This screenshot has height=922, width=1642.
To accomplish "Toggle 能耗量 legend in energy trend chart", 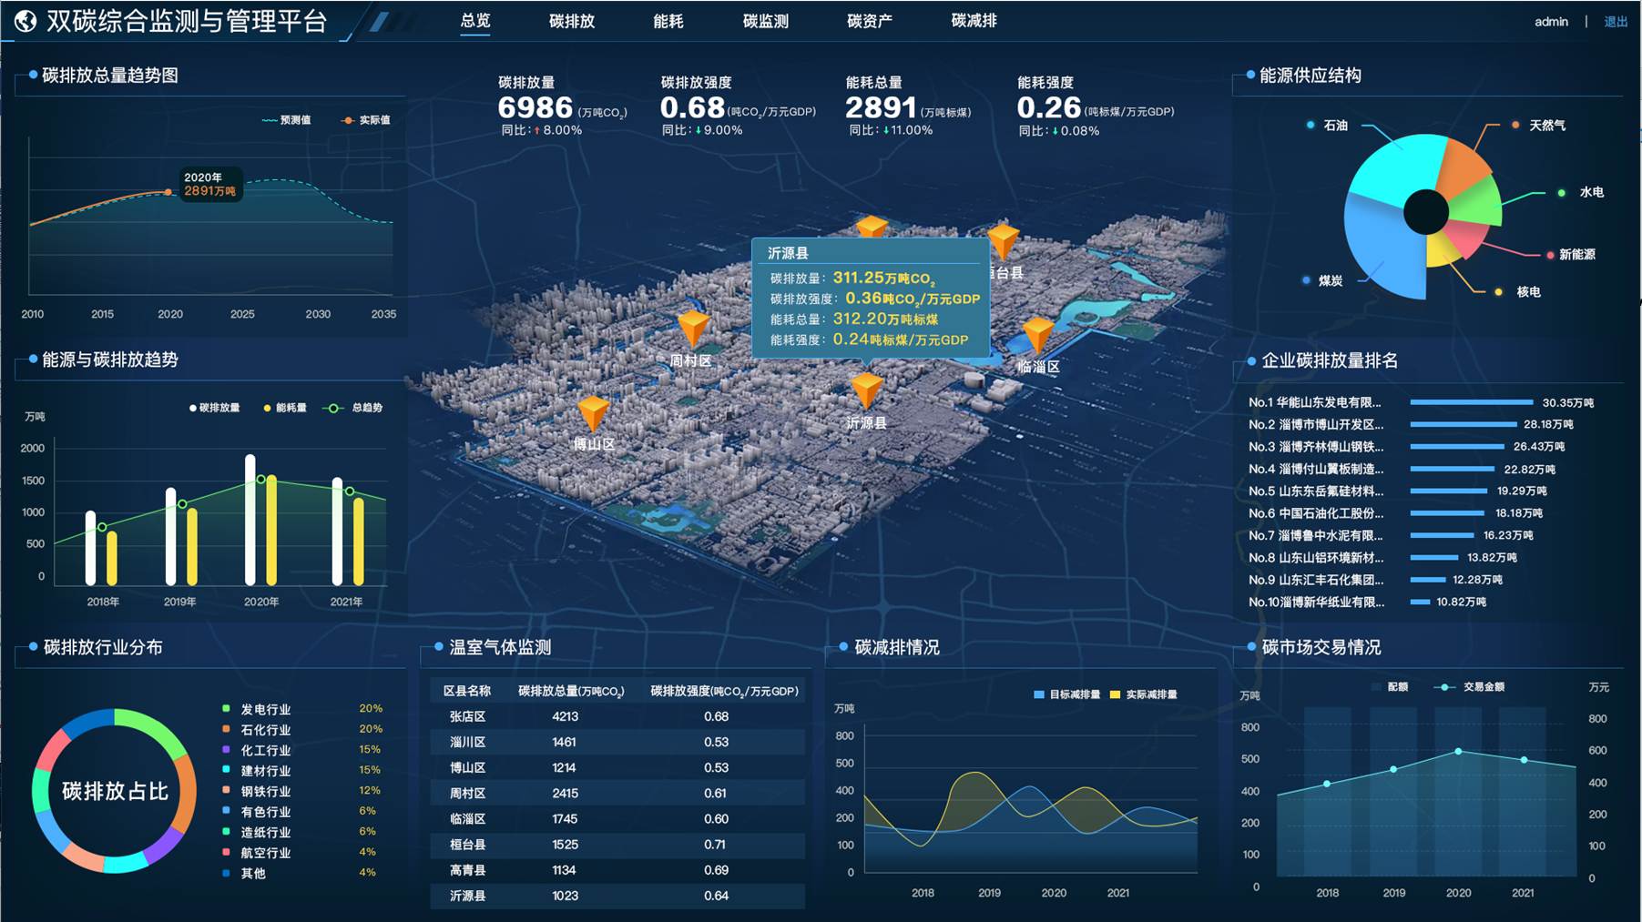I will pos(284,408).
